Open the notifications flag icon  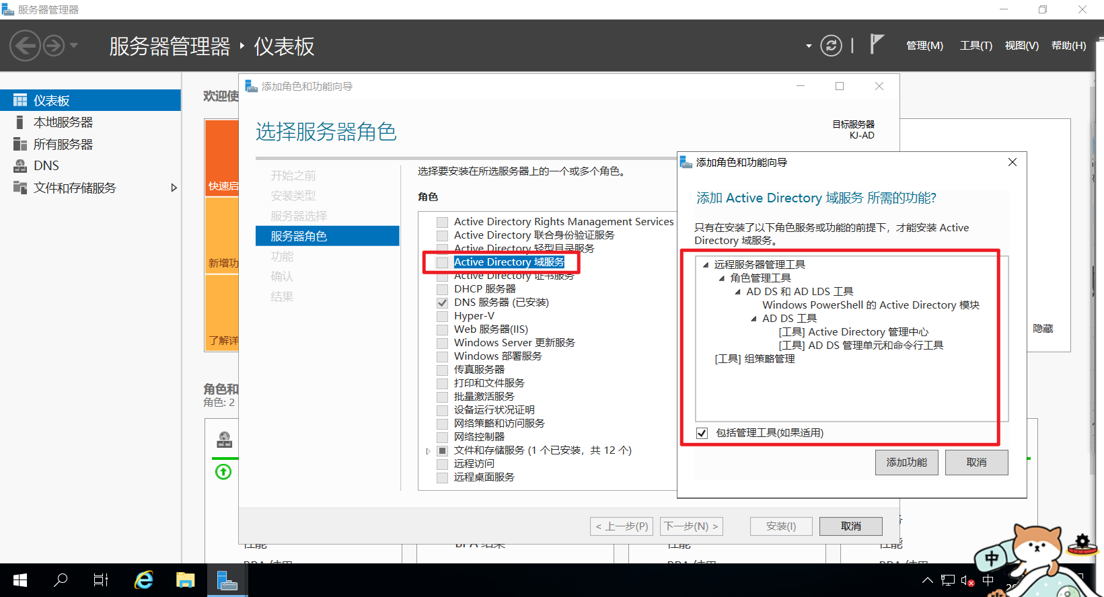[x=877, y=44]
